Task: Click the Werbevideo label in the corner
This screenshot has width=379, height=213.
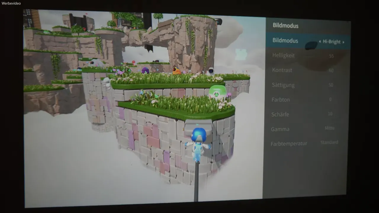Action: coord(11,3)
